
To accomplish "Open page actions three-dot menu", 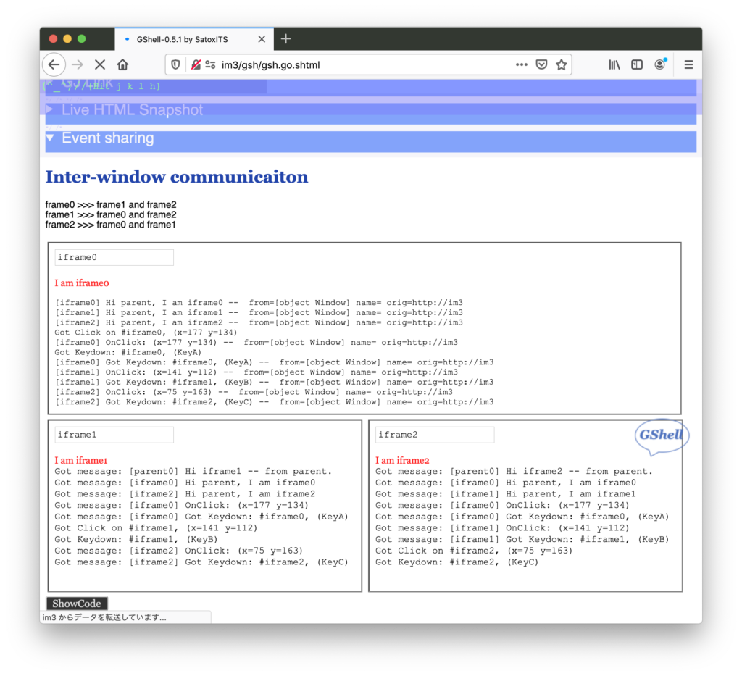I will (x=521, y=64).
